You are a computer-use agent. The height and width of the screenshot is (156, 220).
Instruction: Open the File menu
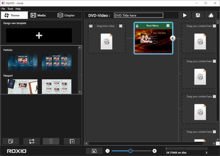pos(3,9)
